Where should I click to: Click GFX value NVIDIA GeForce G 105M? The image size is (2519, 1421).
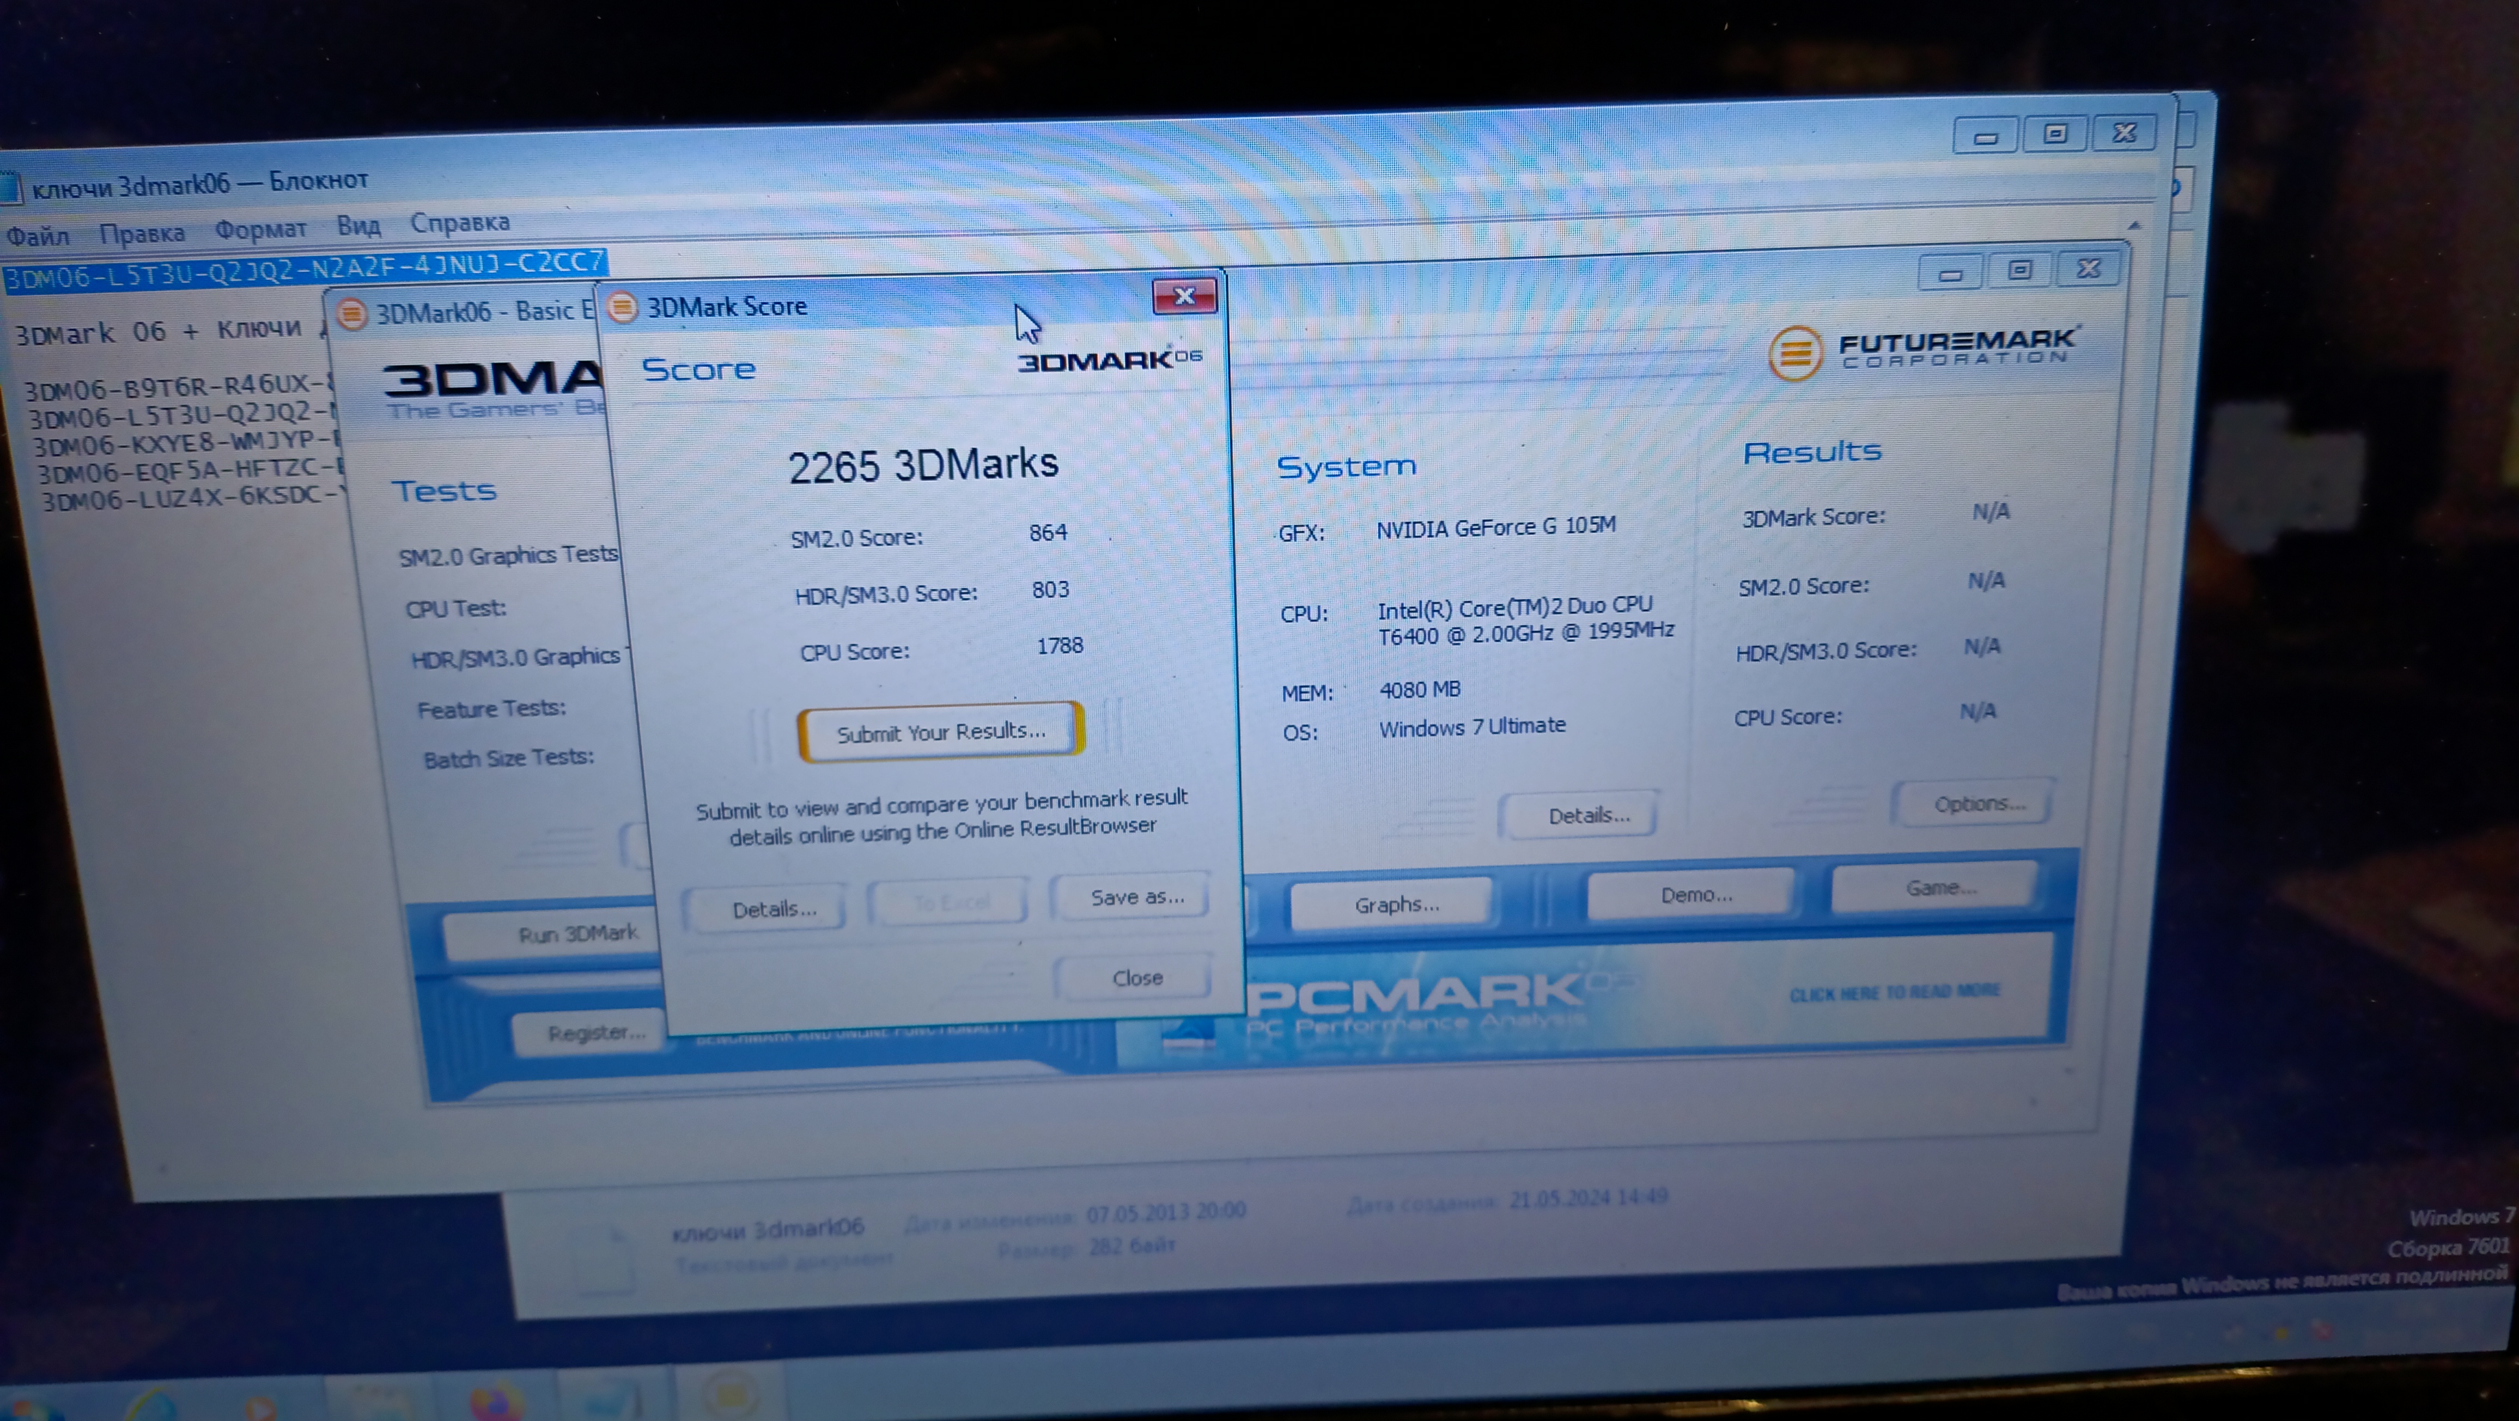click(1496, 526)
